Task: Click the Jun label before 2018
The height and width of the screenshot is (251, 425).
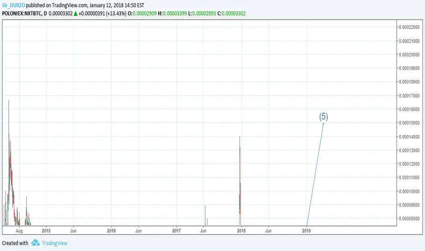Action: pyautogui.click(x=203, y=230)
